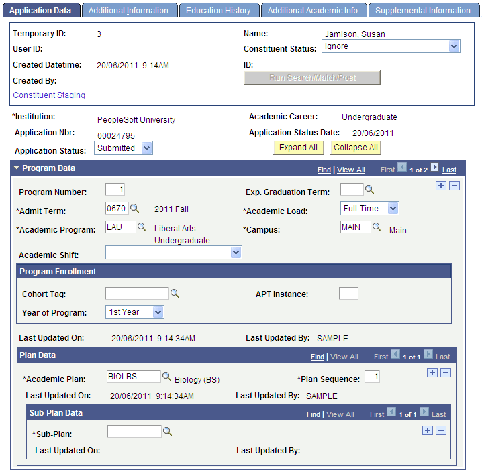The height and width of the screenshot is (472, 482).
Task: Click Expand All button
Action: pos(299,147)
